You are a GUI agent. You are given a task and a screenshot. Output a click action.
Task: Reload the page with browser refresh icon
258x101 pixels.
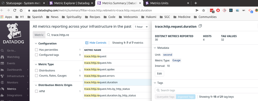point(15,10)
